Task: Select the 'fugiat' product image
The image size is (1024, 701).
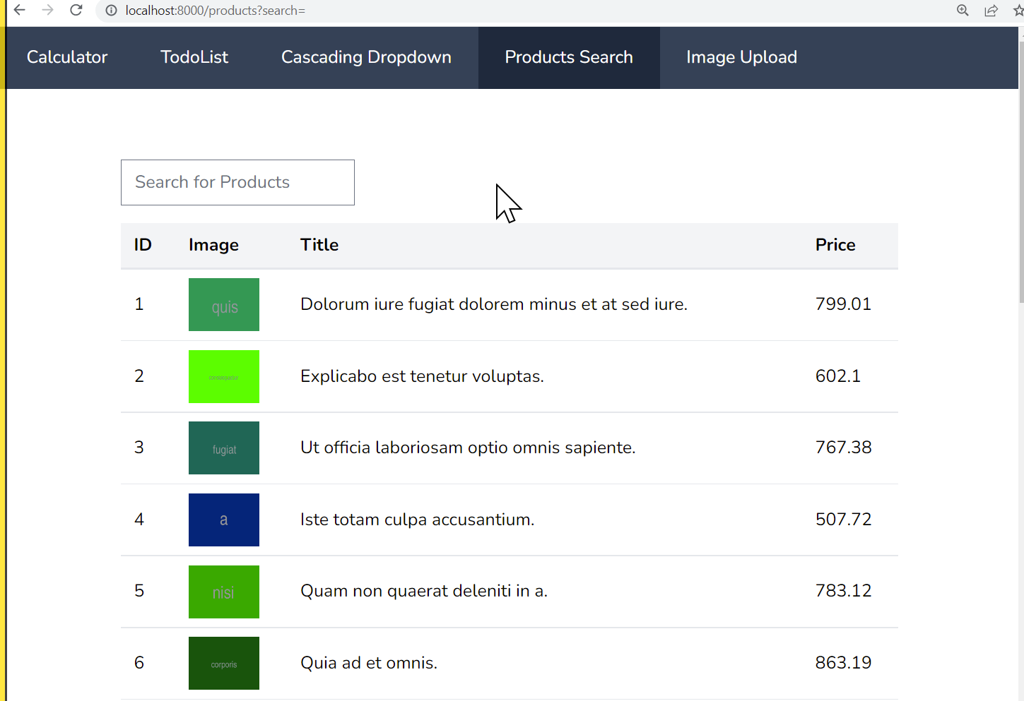Action: click(224, 448)
